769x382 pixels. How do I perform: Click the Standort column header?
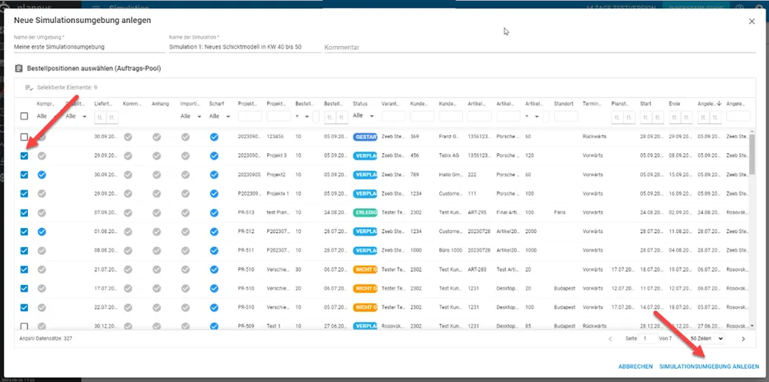(x=564, y=104)
